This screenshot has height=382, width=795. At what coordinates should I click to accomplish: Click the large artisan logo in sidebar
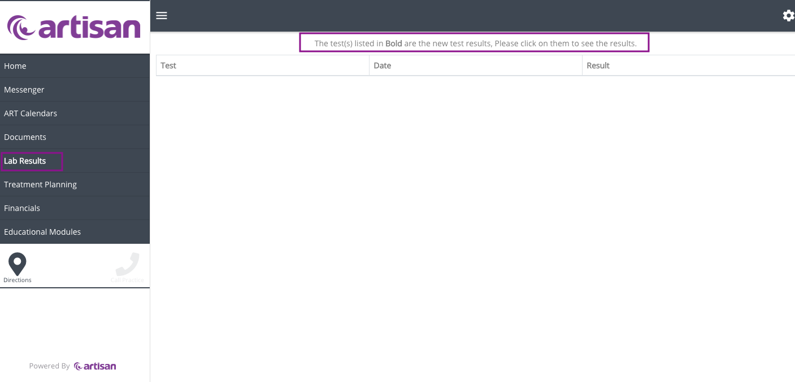click(x=74, y=28)
